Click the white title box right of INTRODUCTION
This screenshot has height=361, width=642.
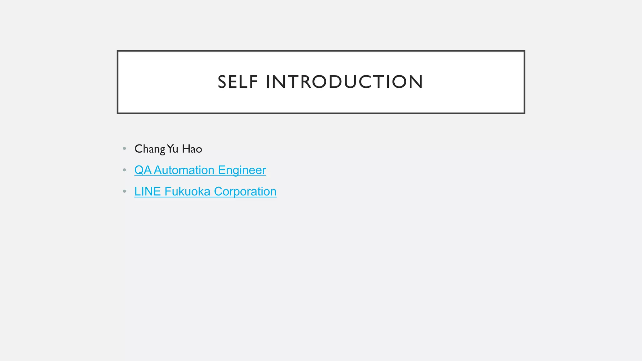(474, 82)
